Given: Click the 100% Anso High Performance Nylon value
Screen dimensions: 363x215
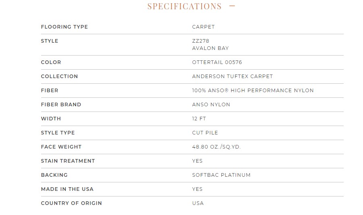Looking at the screenshot, I should pyautogui.click(x=253, y=91).
